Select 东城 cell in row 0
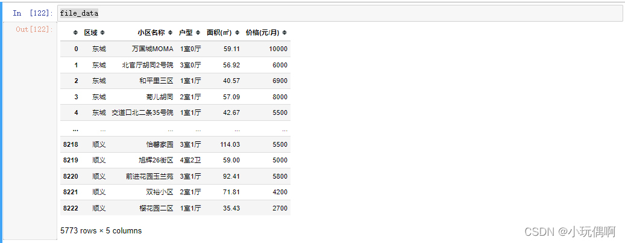 (99, 49)
